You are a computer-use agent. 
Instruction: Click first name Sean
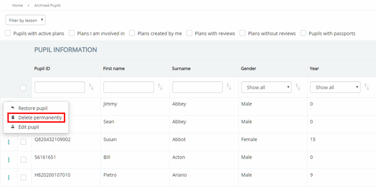109,122
